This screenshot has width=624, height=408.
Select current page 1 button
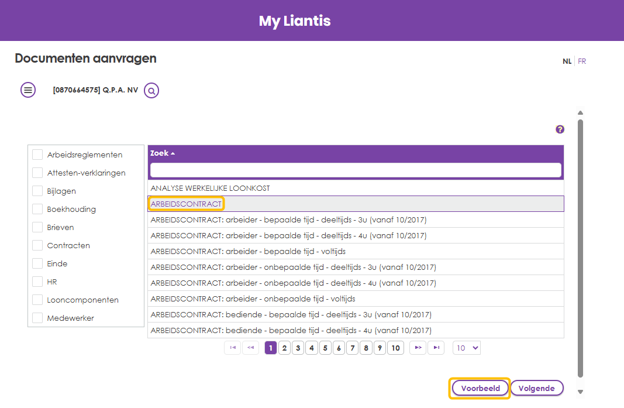point(271,348)
